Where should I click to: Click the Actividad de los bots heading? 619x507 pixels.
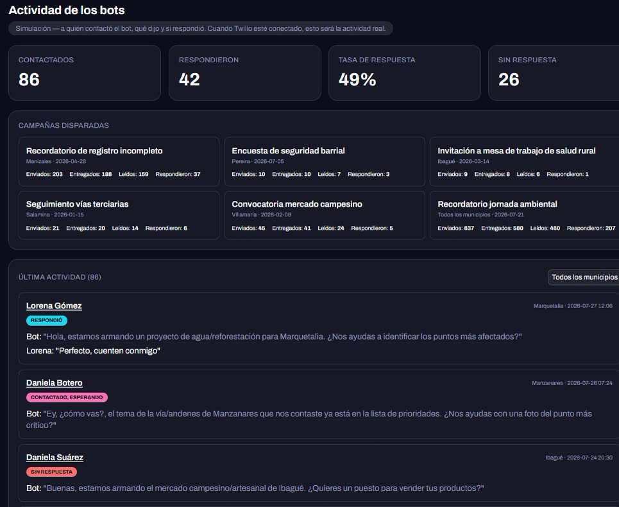[67, 10]
